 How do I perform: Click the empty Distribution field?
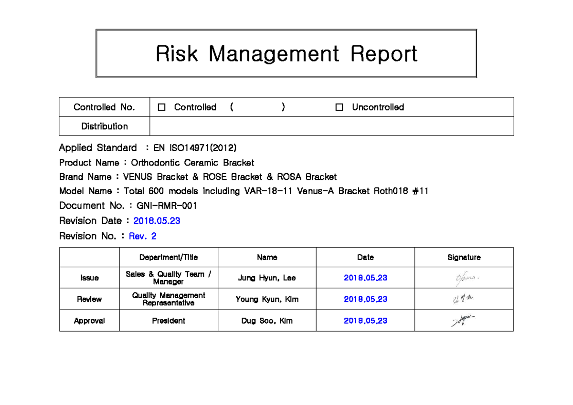pyautogui.click(x=331, y=126)
